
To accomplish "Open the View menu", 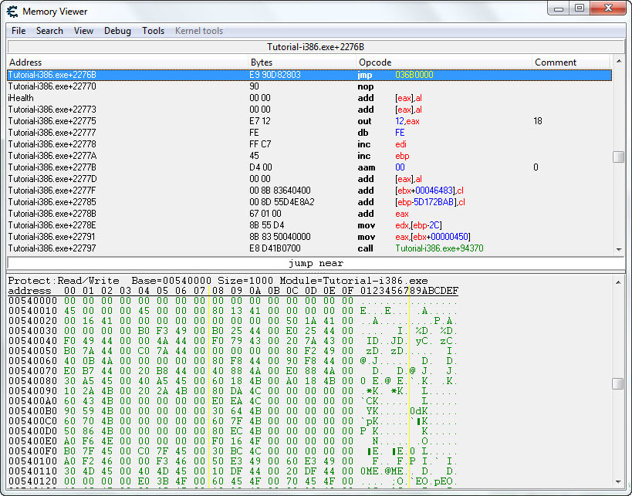I will coord(83,31).
